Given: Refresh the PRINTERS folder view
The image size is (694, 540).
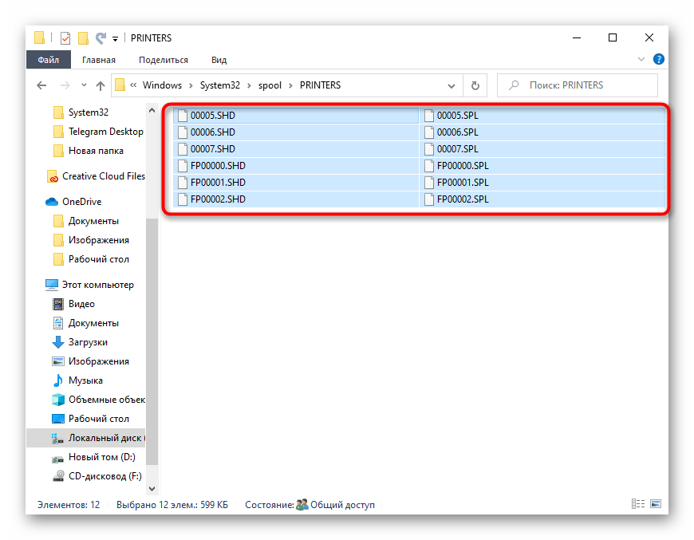Looking at the screenshot, I should (475, 85).
